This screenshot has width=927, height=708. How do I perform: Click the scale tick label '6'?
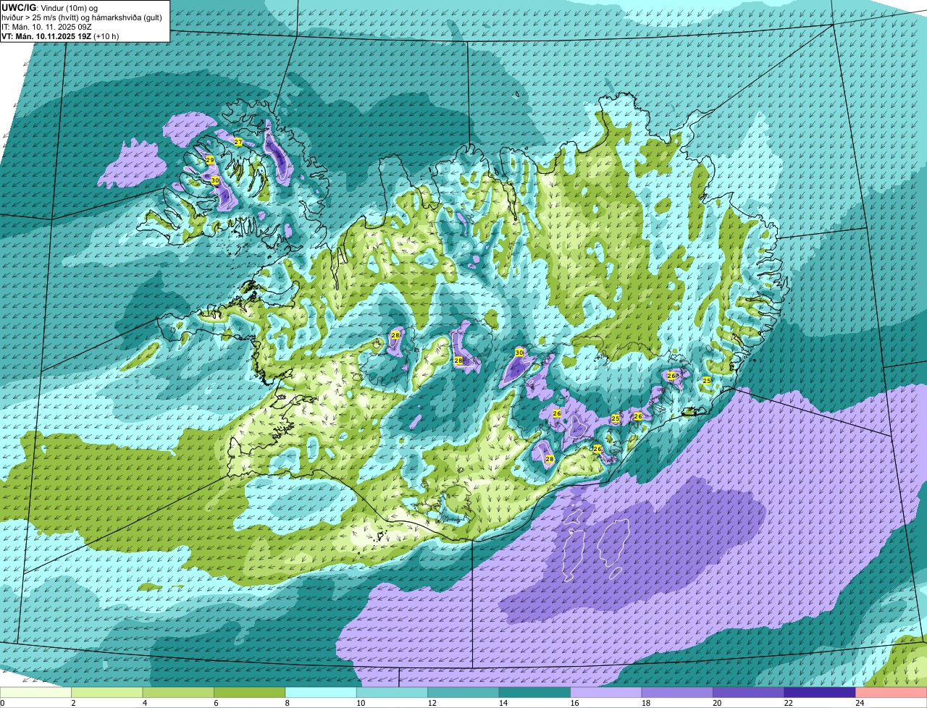[215, 703]
